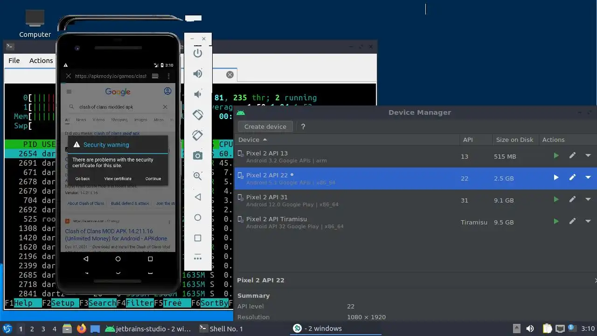Viewport: 597px width, 336px height.
Task: Click volume icon in system tray
Action: (530, 329)
